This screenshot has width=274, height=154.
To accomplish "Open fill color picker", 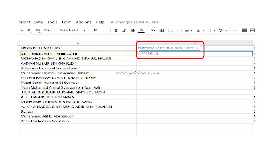I will 152,30.
